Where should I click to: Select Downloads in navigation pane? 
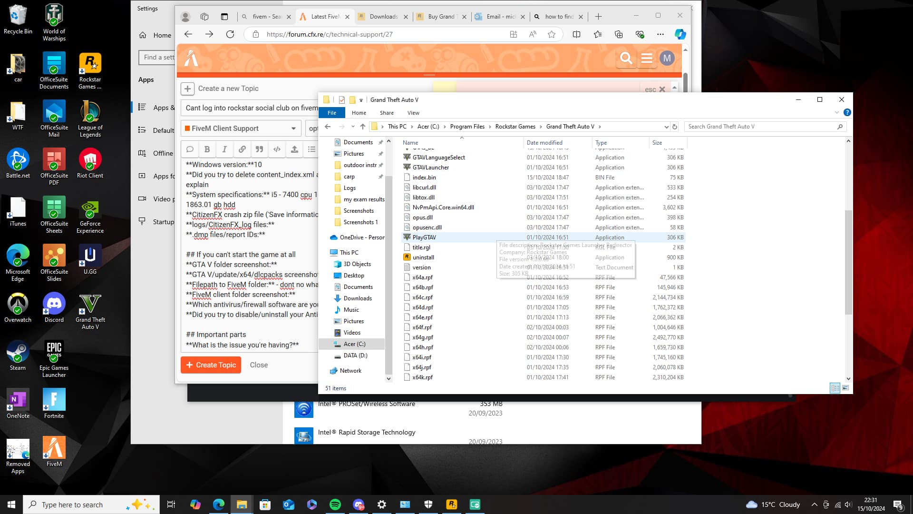358,298
